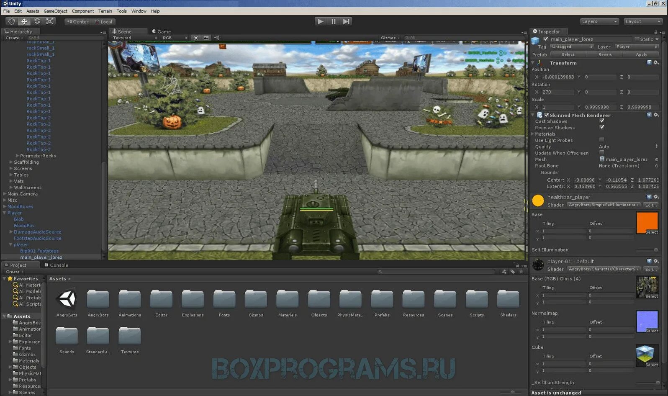Open the Assets menu

33,11
